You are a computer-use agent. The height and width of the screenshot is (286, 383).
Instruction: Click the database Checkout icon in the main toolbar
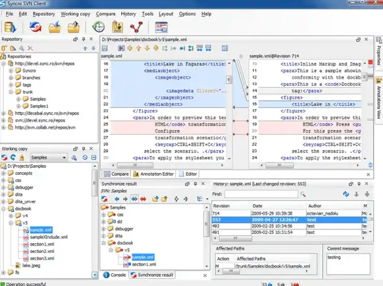[x=10, y=27]
